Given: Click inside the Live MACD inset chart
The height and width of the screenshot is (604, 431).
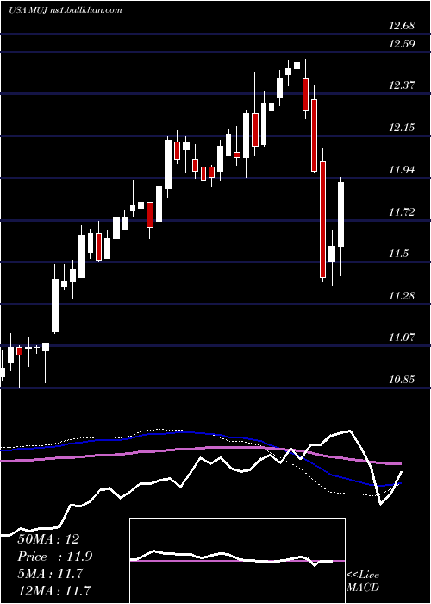Looking at the screenshot, I should (x=237, y=561).
